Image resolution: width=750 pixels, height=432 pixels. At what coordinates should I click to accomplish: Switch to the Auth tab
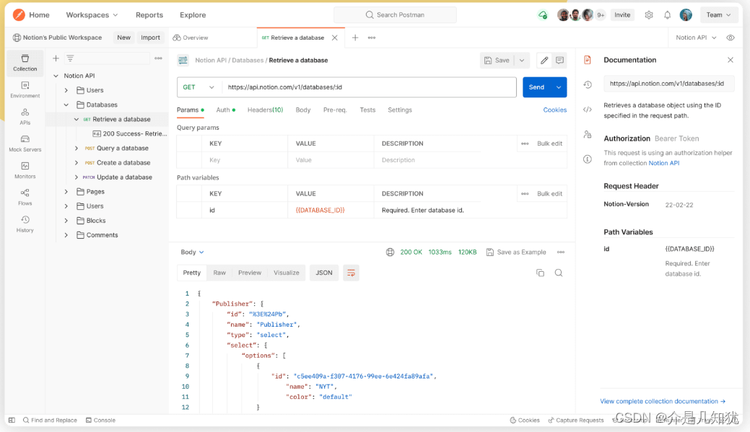click(225, 110)
